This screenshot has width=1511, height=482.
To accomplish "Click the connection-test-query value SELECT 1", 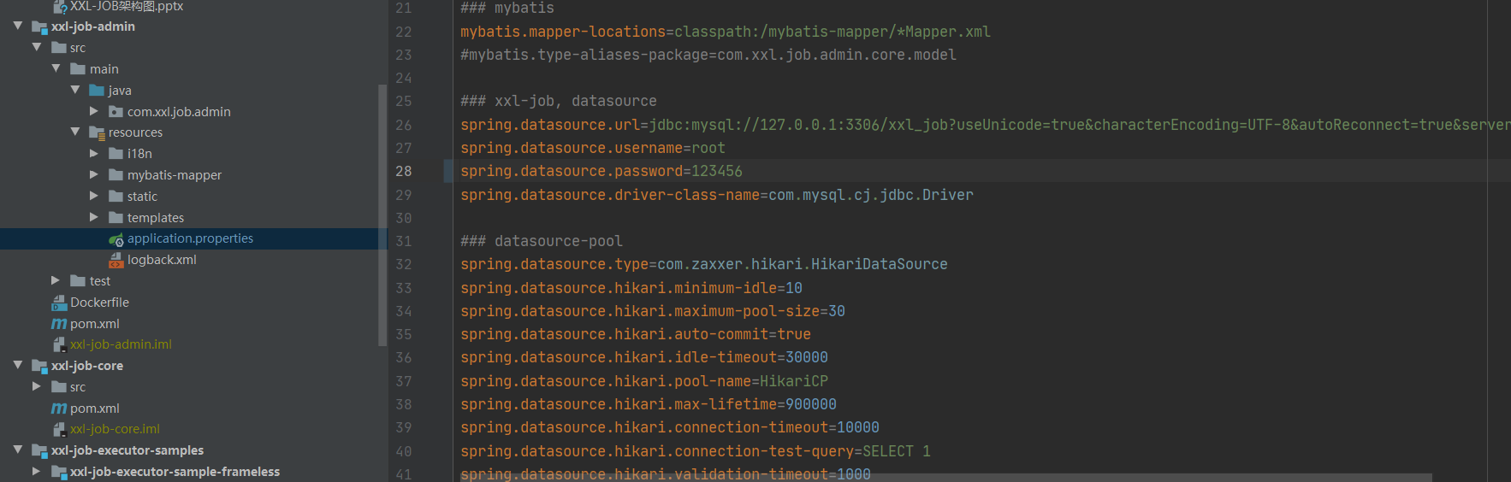I will (897, 451).
